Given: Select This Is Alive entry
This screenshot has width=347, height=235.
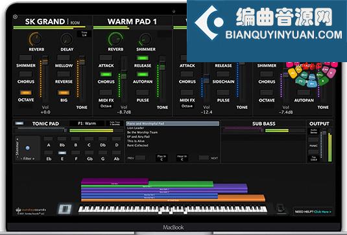Looking at the screenshot, I should click(136, 141).
